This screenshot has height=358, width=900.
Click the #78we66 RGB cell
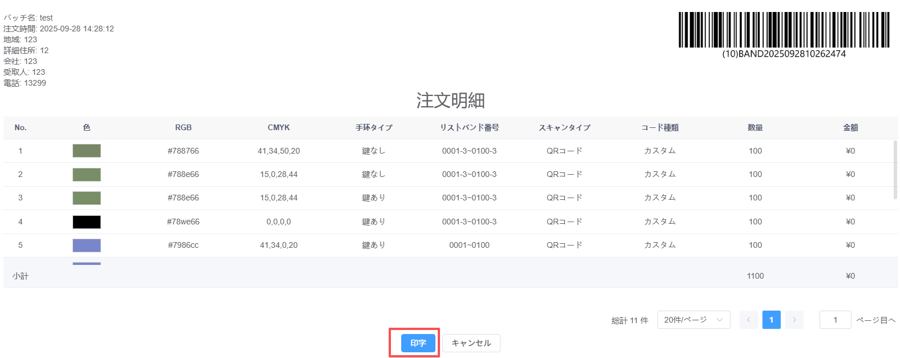coord(183,222)
